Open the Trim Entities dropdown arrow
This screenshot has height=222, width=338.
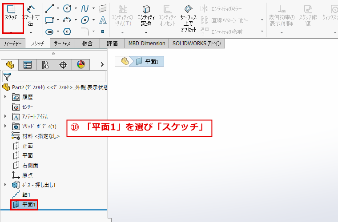click(x=122, y=32)
